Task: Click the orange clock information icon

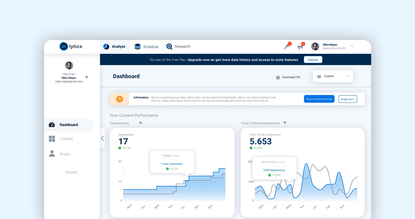Action: coord(119,99)
